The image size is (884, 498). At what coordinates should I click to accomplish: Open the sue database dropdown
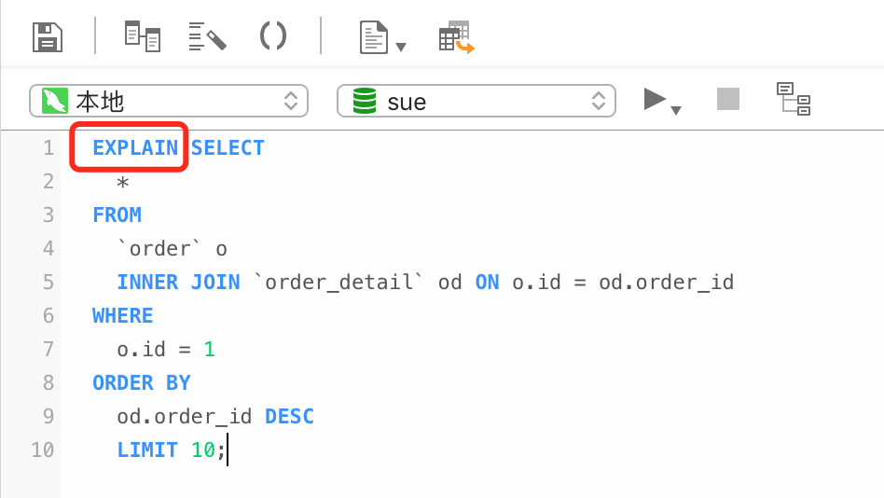click(x=476, y=101)
